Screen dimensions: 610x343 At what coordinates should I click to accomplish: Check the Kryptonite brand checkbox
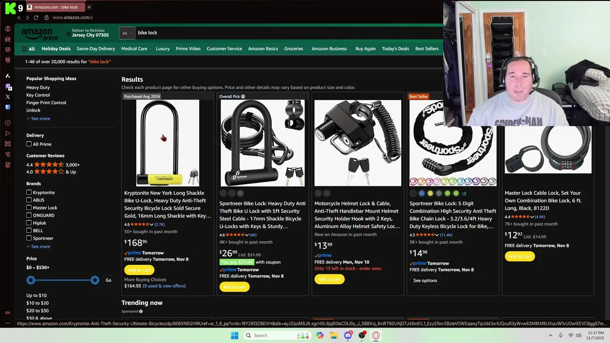tap(29, 192)
